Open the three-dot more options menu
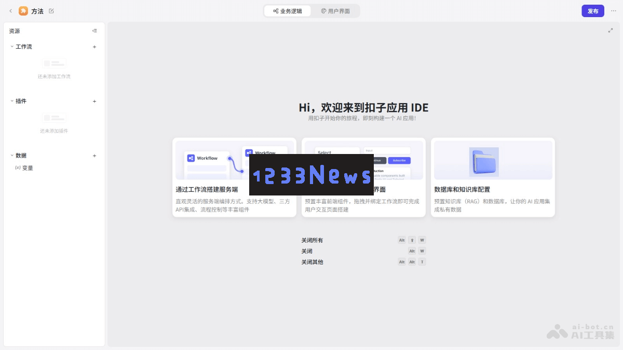This screenshot has width=623, height=350. [614, 11]
